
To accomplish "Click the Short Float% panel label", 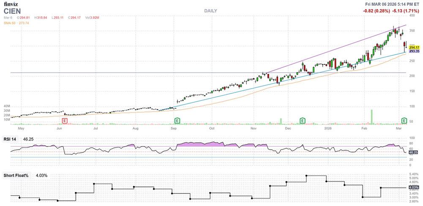I will [17, 175].
